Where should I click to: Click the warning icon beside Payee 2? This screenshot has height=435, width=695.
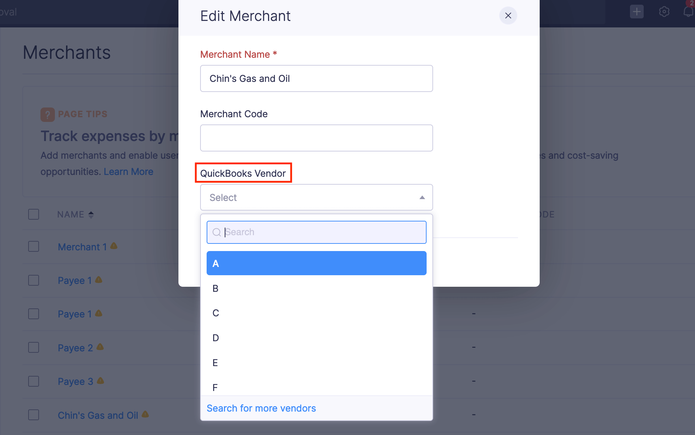pos(100,347)
